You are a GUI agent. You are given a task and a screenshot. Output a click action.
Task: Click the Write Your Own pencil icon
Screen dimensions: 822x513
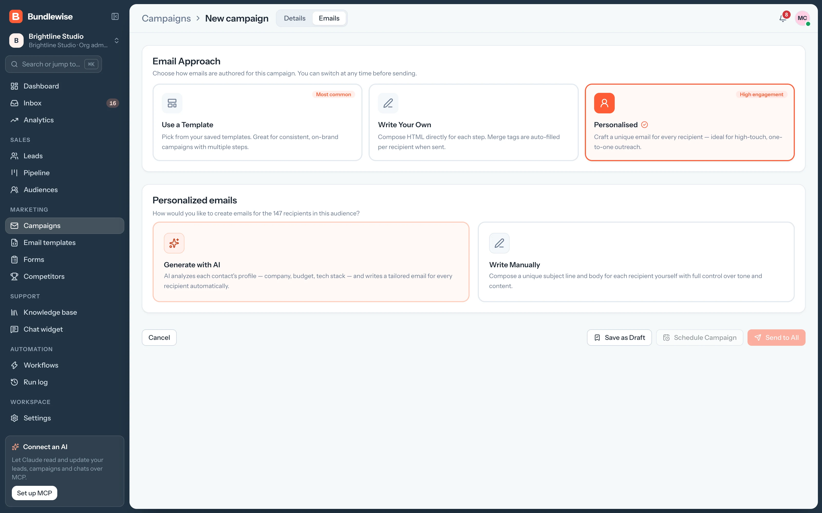388,103
